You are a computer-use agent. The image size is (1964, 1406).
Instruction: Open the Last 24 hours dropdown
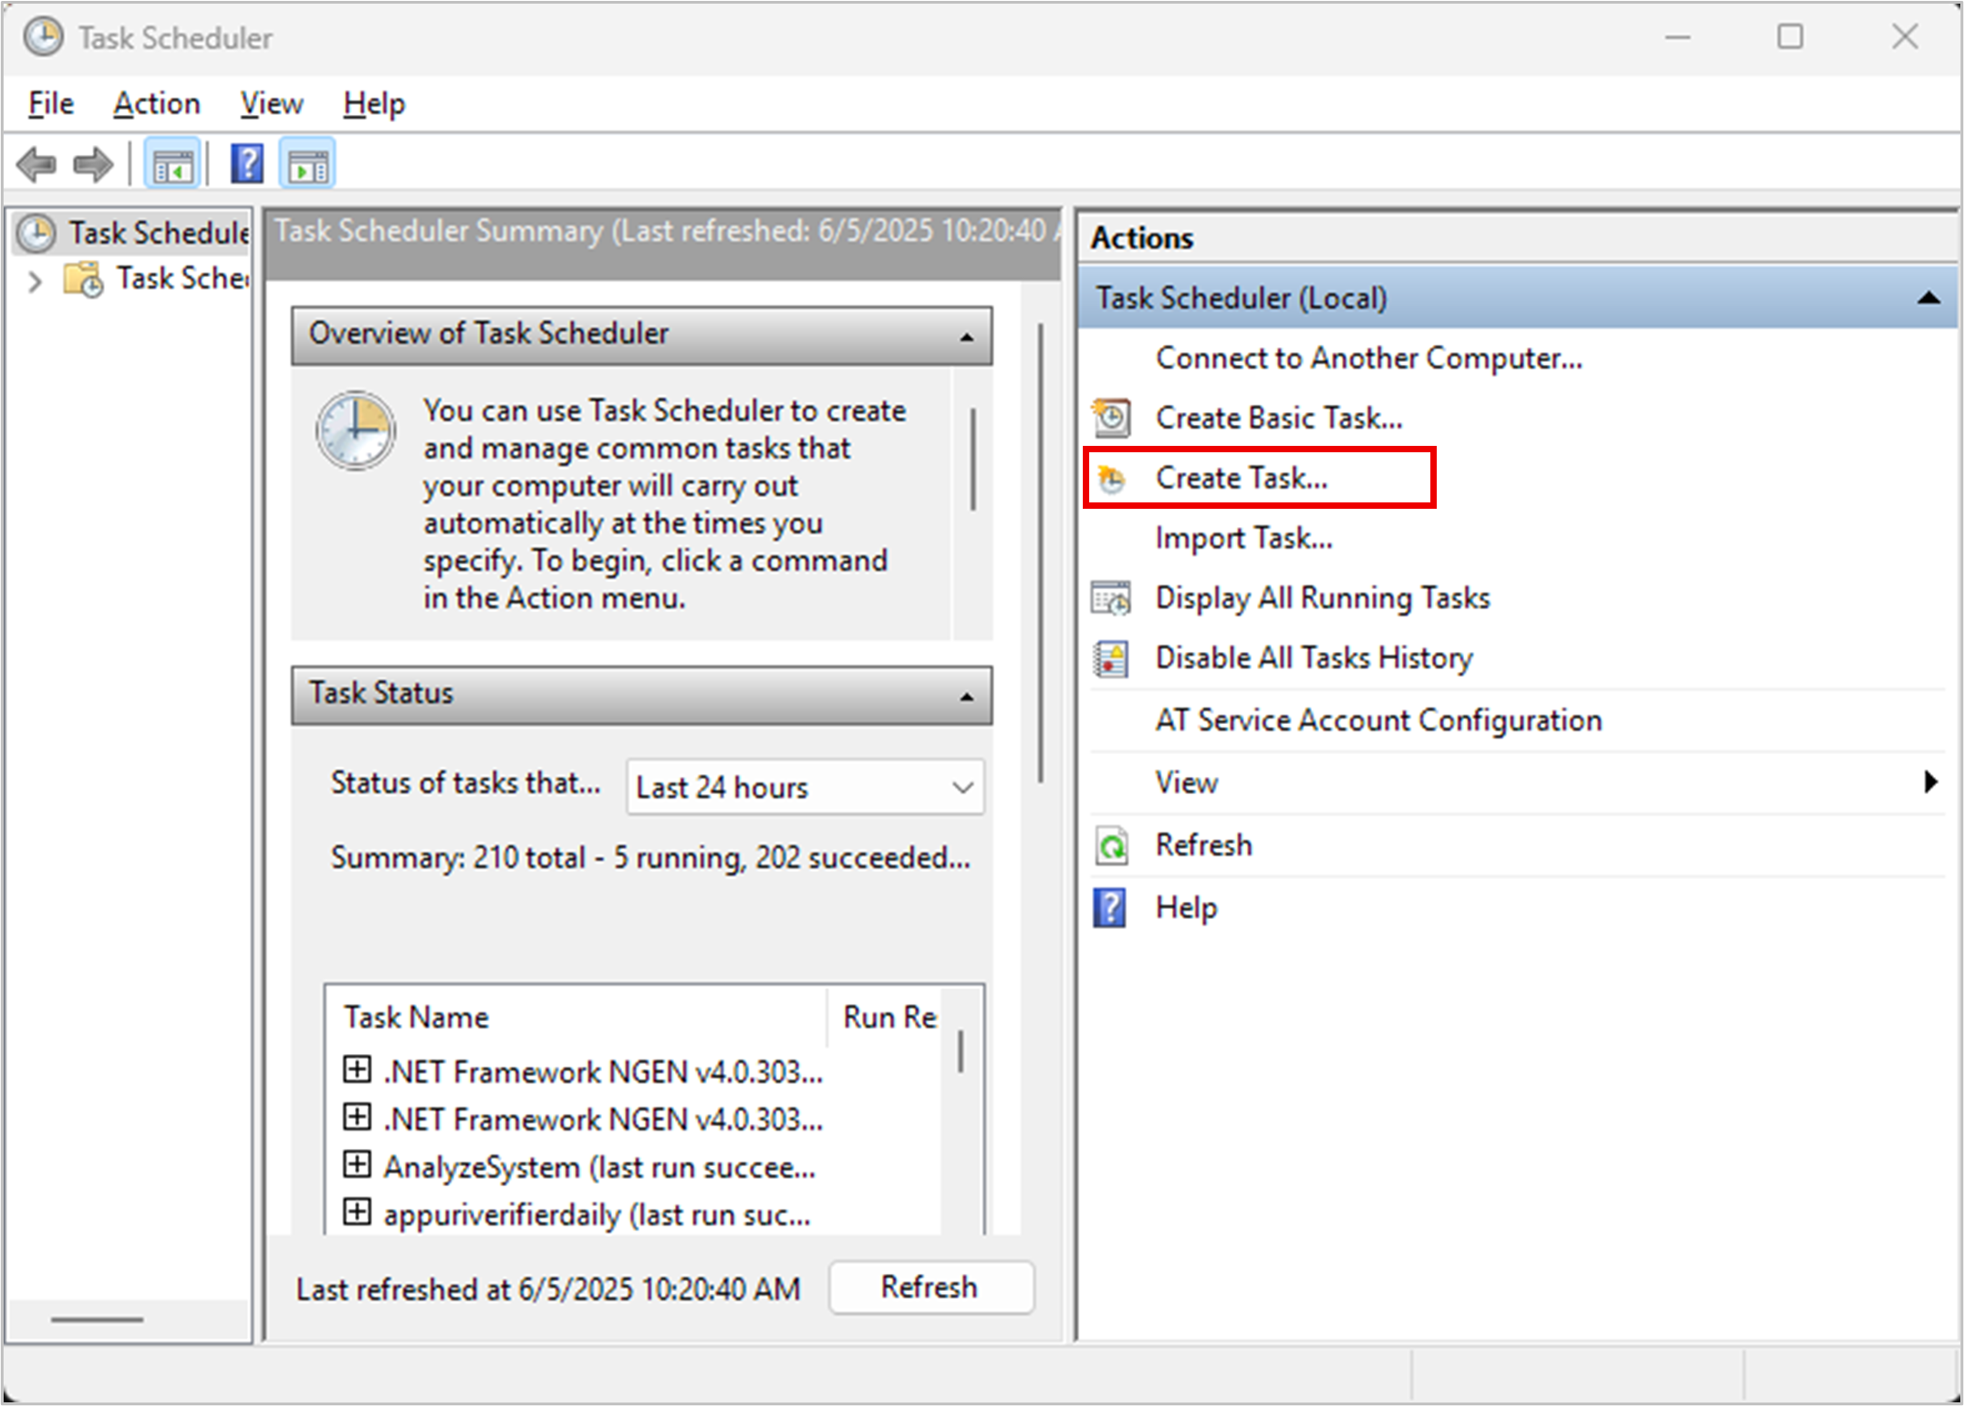pos(805,787)
